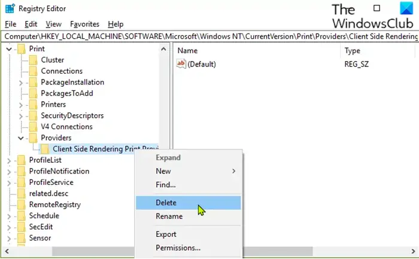
Task: Click the registry address bar path
Action: pyautogui.click(x=211, y=36)
